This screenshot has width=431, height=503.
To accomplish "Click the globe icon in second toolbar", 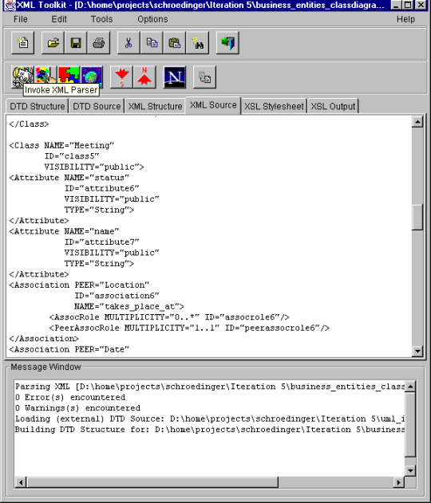I will (x=92, y=77).
